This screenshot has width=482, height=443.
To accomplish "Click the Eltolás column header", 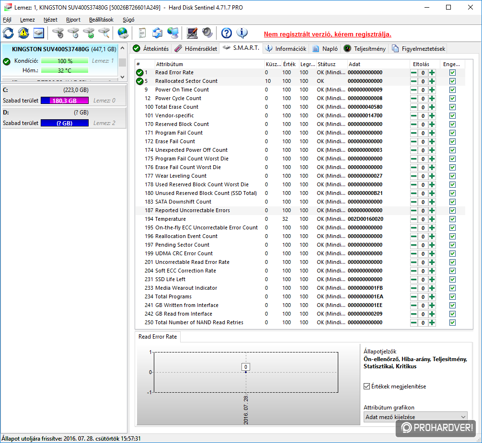I will [x=425, y=64].
